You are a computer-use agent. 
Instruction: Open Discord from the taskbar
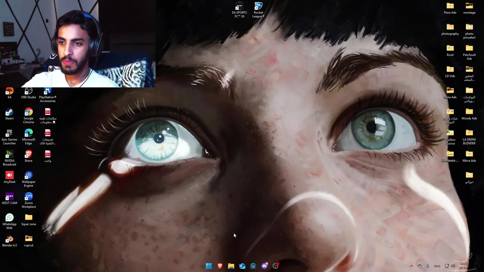264,266
